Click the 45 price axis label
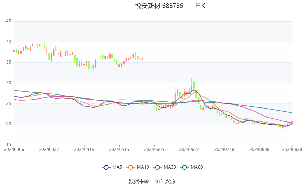The width and height of the screenshot is (304, 185). pyautogui.click(x=8, y=21)
